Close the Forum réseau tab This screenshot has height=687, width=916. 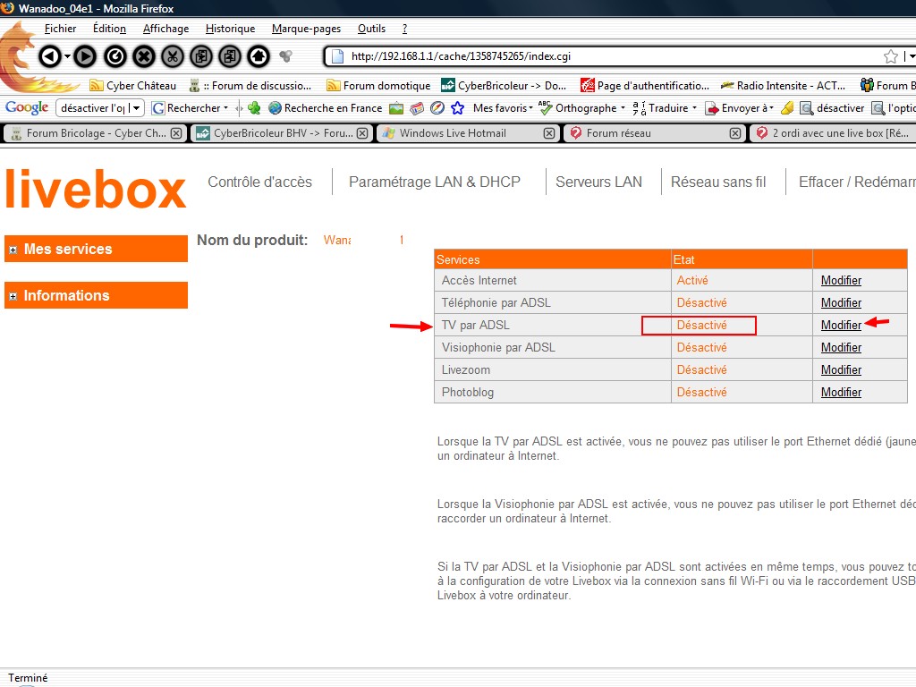click(x=735, y=133)
